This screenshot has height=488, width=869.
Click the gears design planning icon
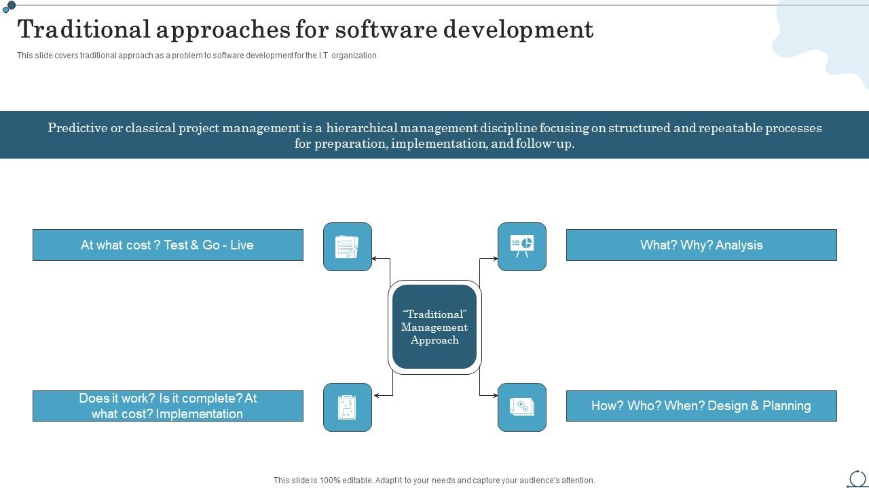(522, 407)
